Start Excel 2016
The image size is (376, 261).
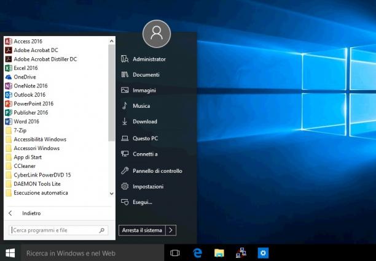pos(22,68)
